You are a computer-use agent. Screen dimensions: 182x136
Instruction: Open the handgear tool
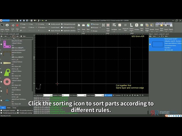pos(114,25)
